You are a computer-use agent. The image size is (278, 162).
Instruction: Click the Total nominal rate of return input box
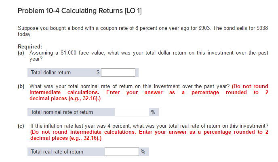132,112
